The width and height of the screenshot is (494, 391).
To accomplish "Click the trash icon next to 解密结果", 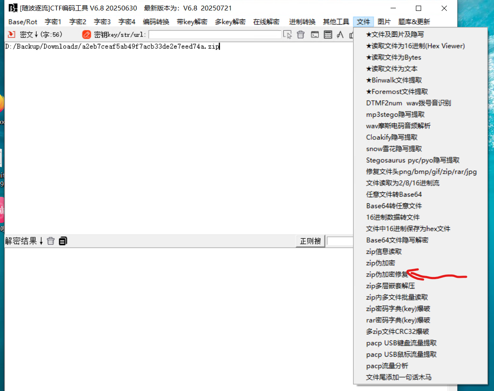I will point(51,241).
